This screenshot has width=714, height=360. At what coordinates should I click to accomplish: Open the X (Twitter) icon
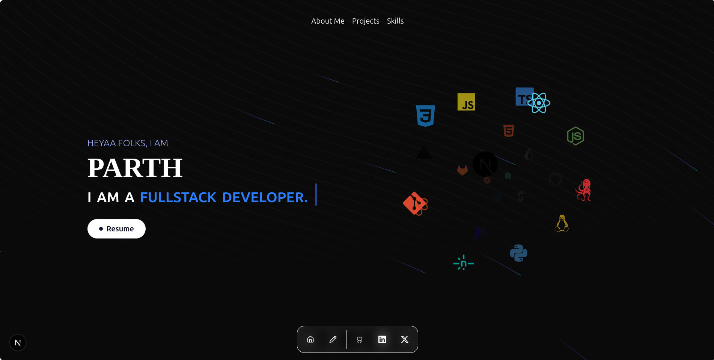(405, 339)
